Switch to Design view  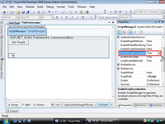tap(14, 105)
